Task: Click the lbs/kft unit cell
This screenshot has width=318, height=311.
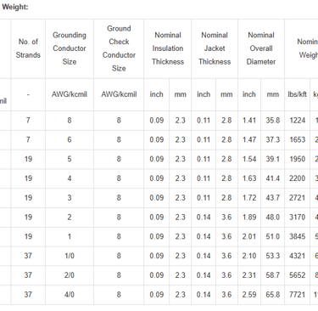Action: click(x=297, y=94)
